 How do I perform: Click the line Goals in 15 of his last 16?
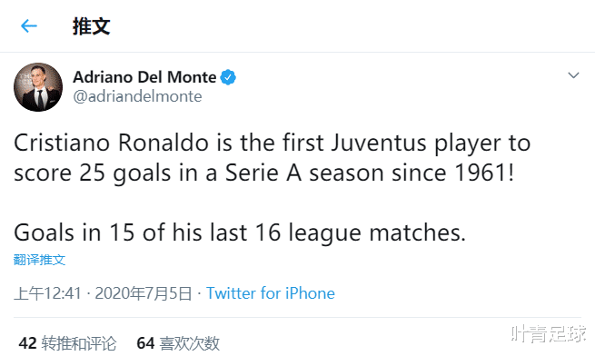[240, 232]
